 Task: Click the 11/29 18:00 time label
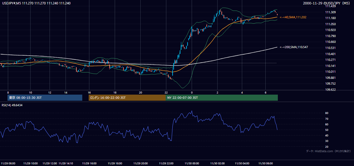tap(115, 164)
